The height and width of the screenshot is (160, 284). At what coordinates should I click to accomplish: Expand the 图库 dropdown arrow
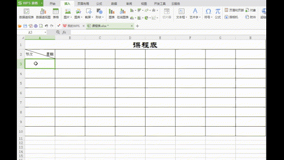tap(82, 17)
